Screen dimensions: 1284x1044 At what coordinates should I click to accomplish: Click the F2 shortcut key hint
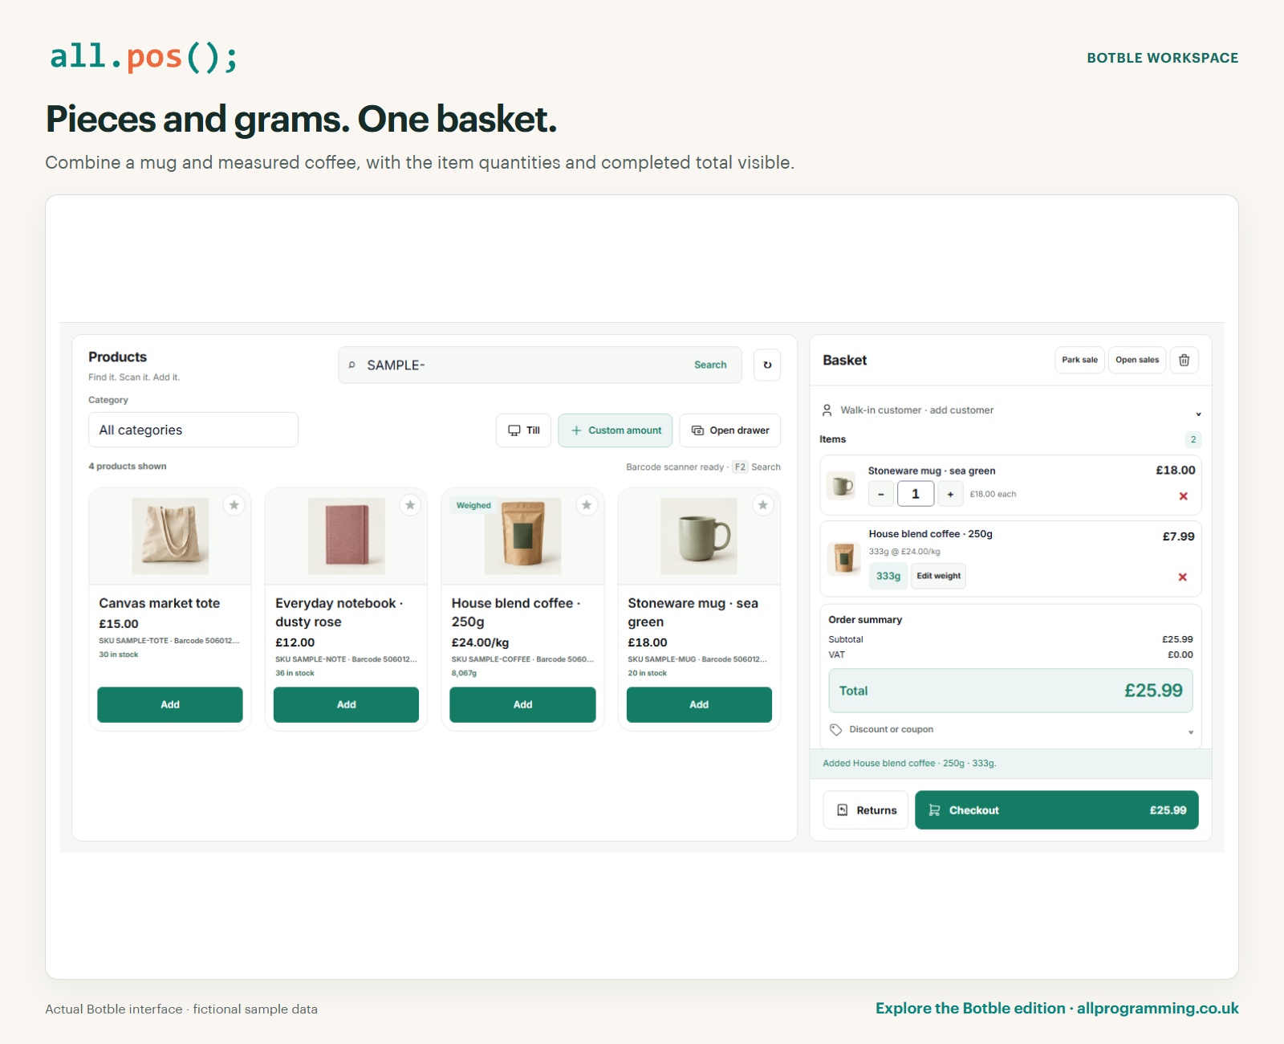coord(740,467)
